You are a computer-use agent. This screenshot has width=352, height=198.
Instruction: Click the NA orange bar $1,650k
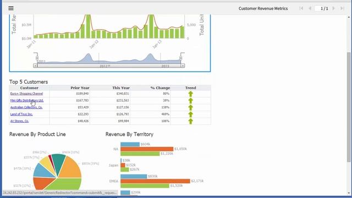147,149
